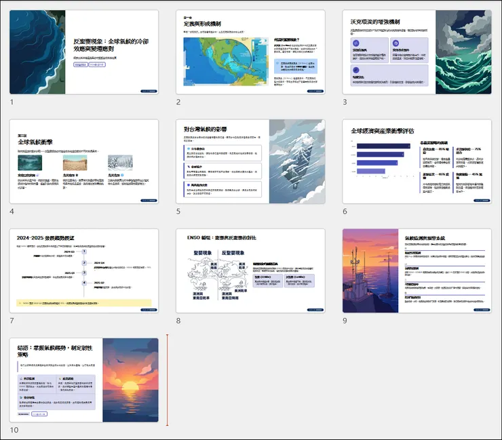Choose the 結語 sunset conclusion slide thumbnail

click(x=84, y=380)
